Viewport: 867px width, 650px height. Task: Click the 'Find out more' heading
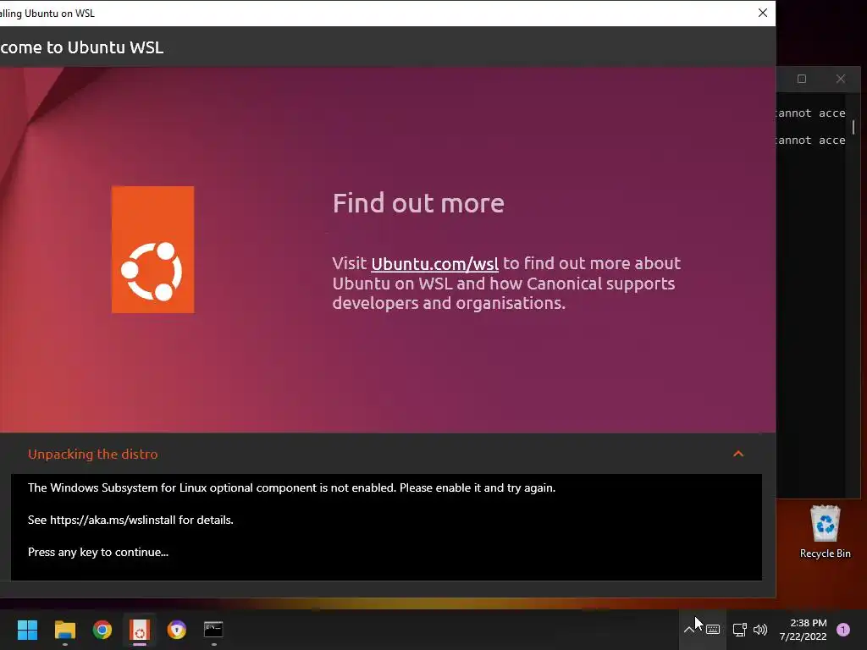coord(418,203)
